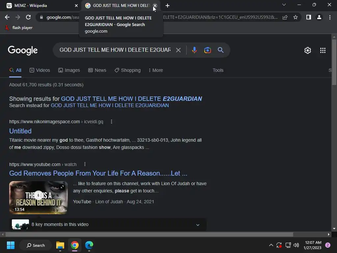Go to Google homepage via the logo
Screen dimensions: 337x253
tap(23, 50)
